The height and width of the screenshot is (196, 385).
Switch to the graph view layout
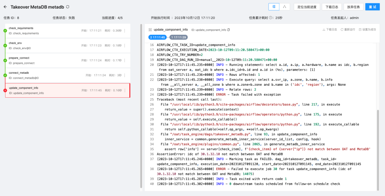(285, 7)
